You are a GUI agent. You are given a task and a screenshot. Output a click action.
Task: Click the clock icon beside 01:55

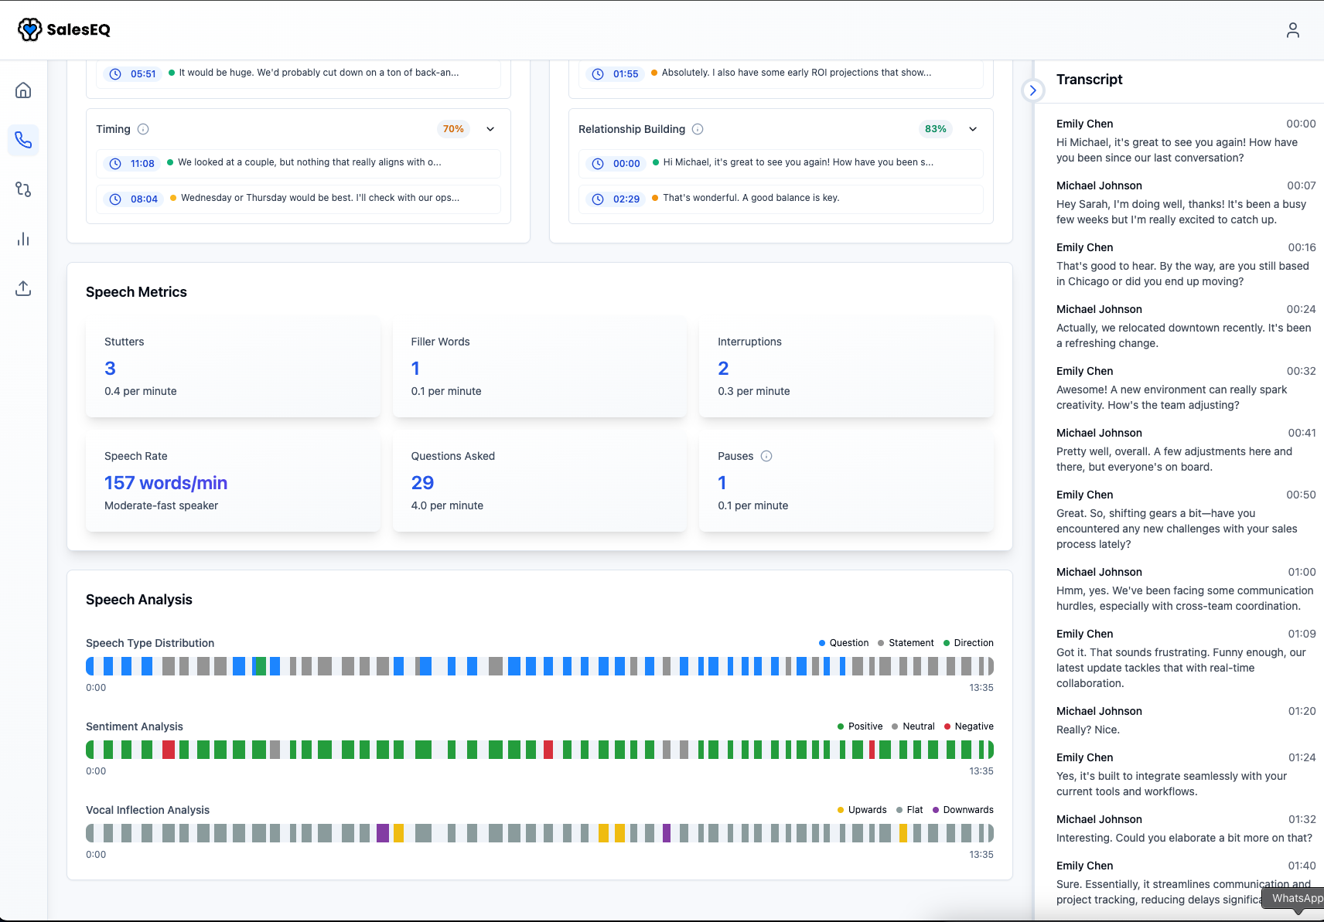pos(598,74)
